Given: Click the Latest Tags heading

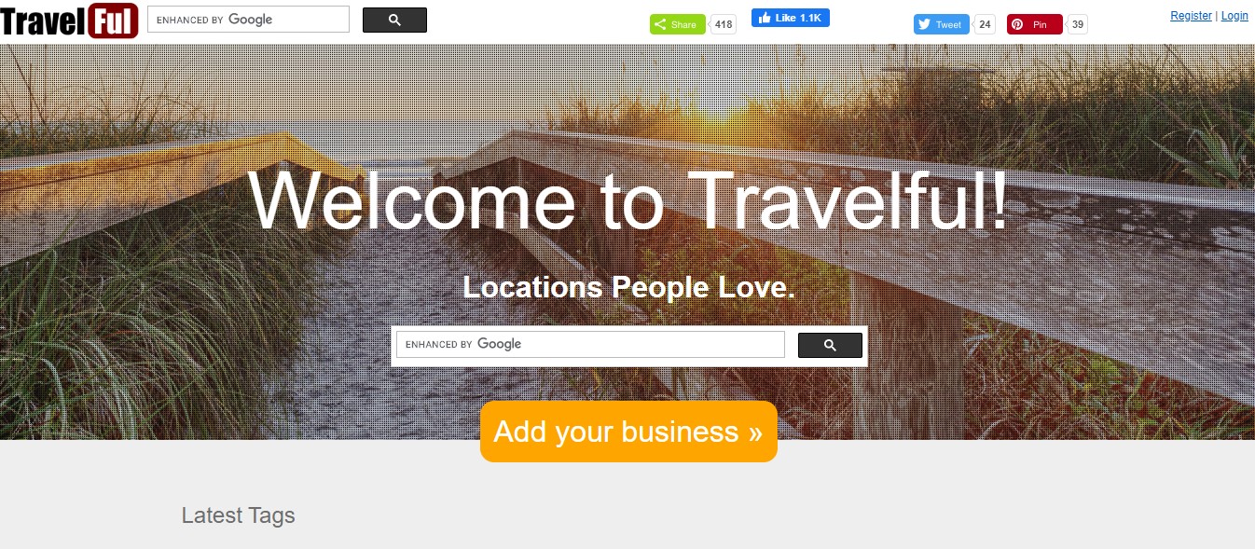Looking at the screenshot, I should (239, 515).
